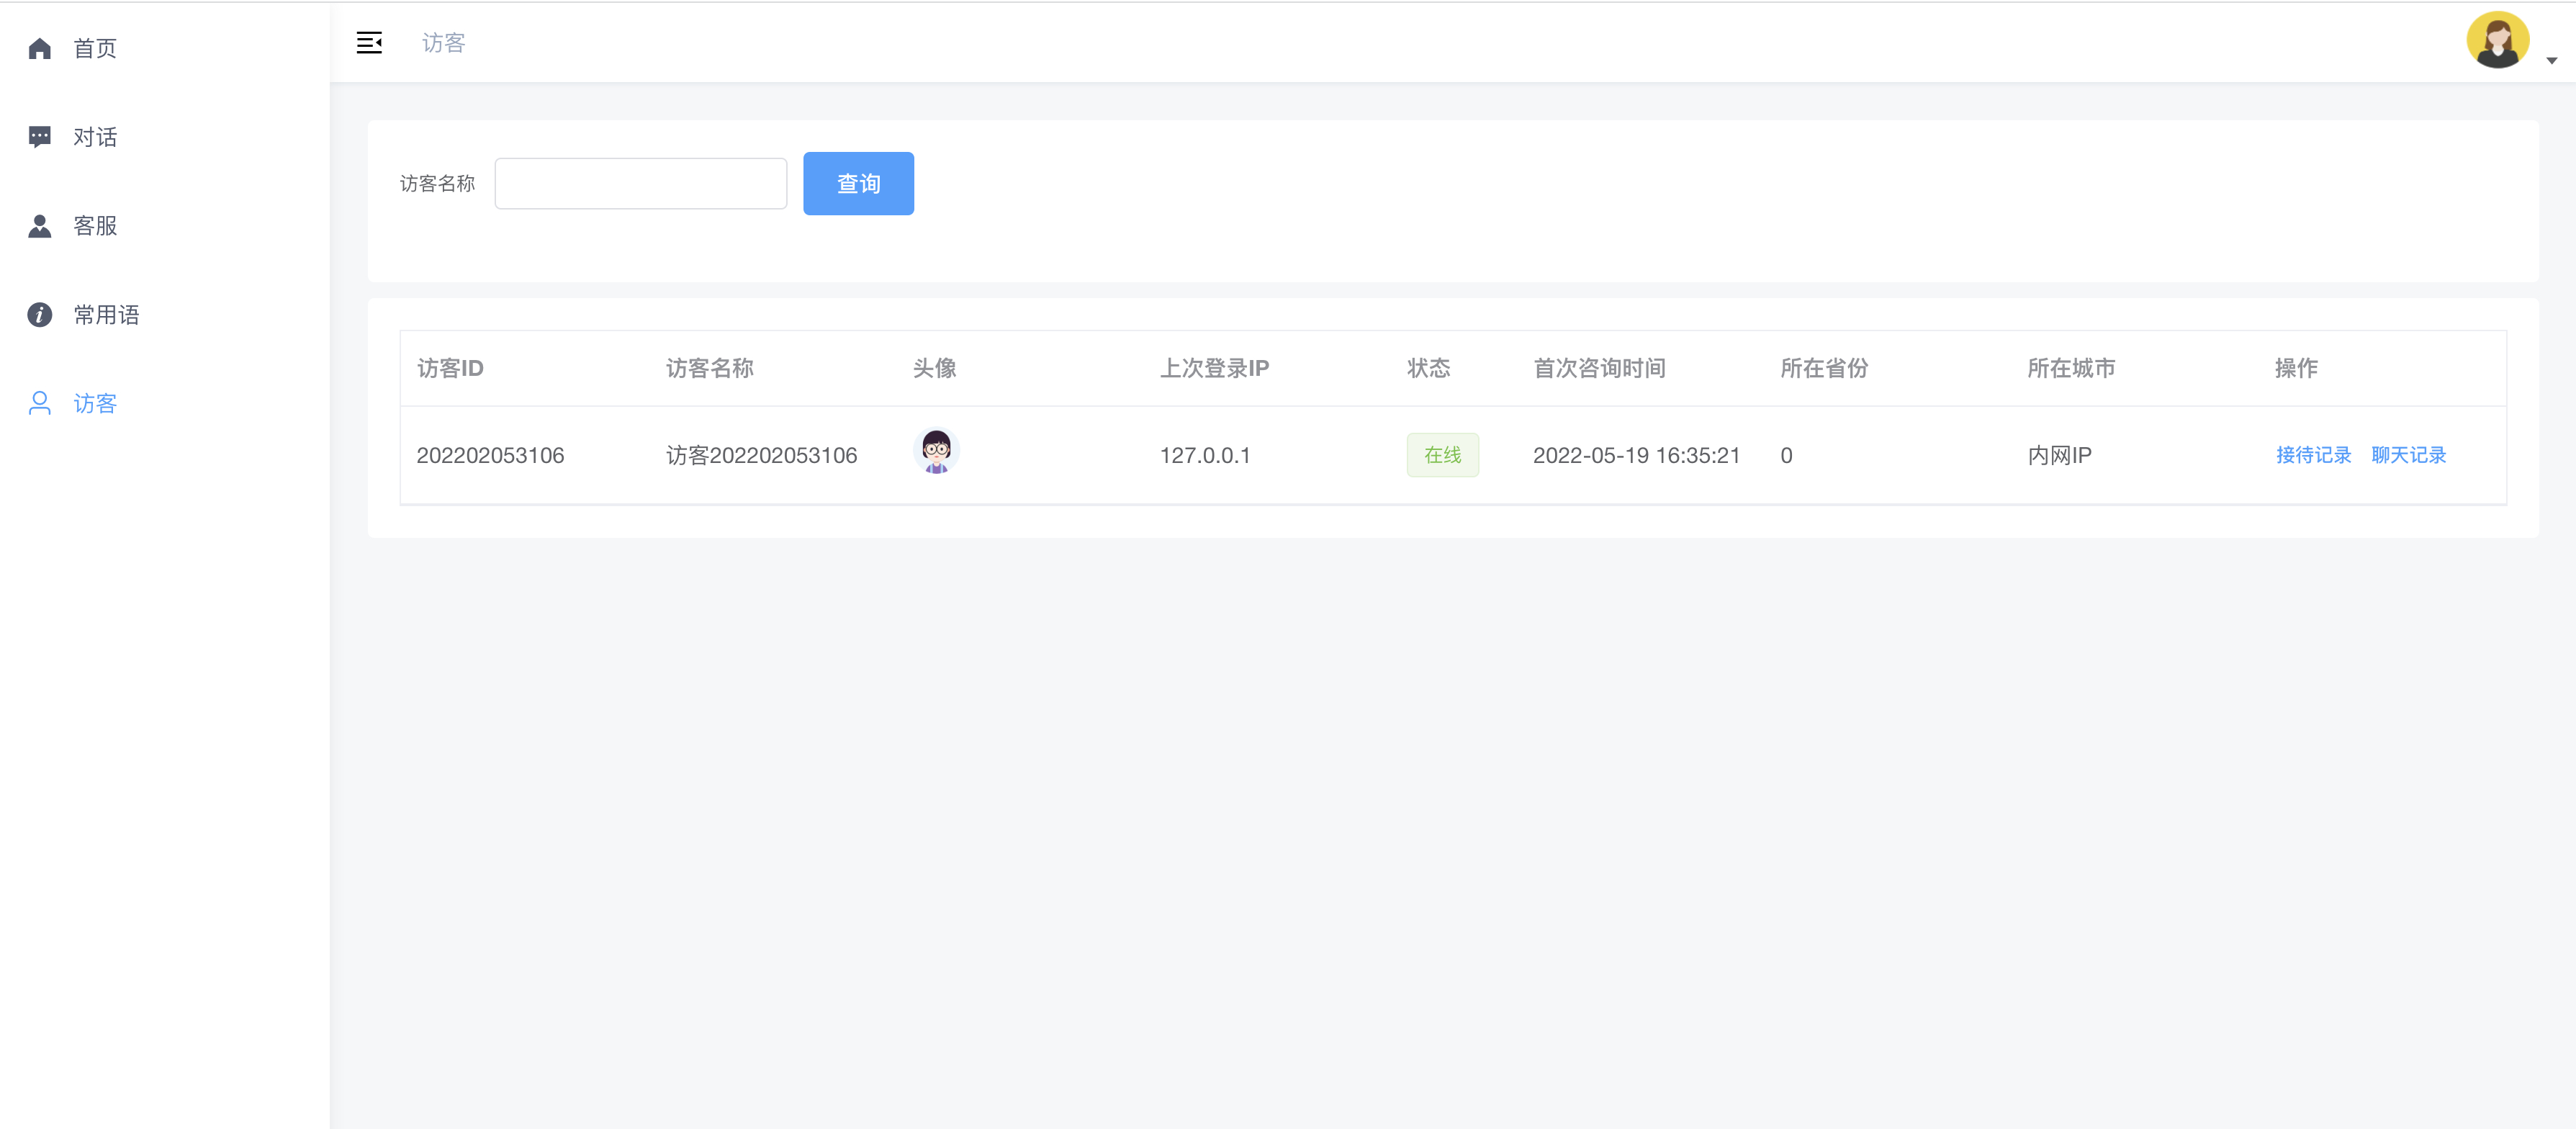Screen dimensions: 2576x1129
Task: Expand the user dropdown arrow
Action: pos(2551,61)
